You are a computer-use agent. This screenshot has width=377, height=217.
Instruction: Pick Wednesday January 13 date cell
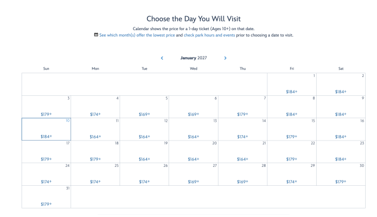pos(193,129)
